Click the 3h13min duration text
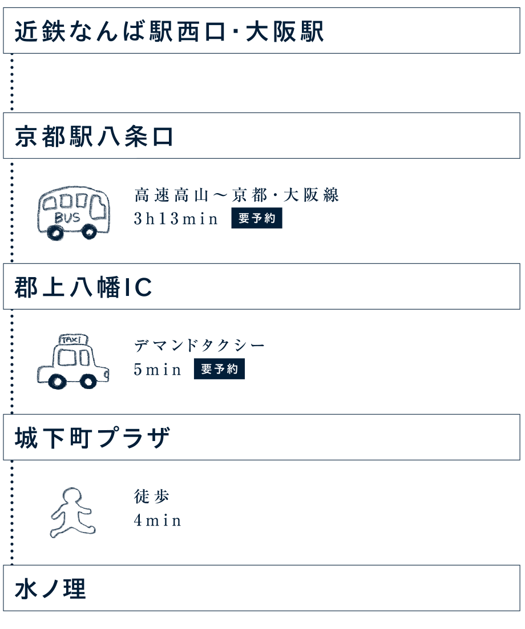The image size is (525, 629). click(x=176, y=219)
